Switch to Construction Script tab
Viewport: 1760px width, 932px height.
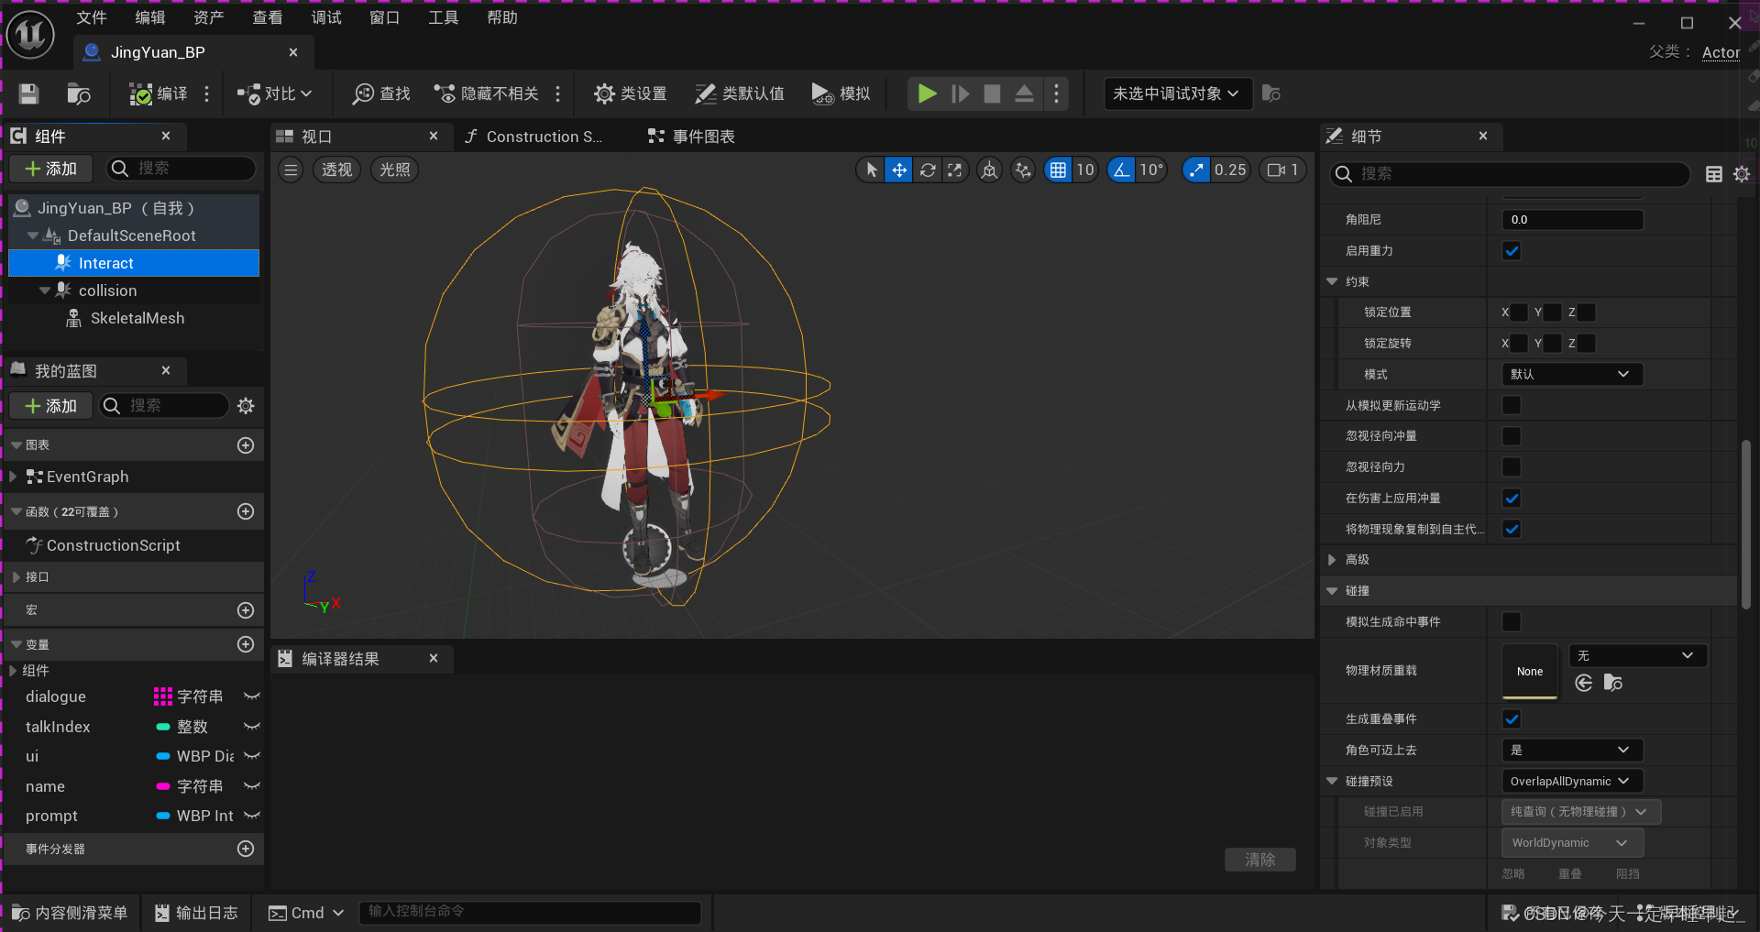[534, 137]
